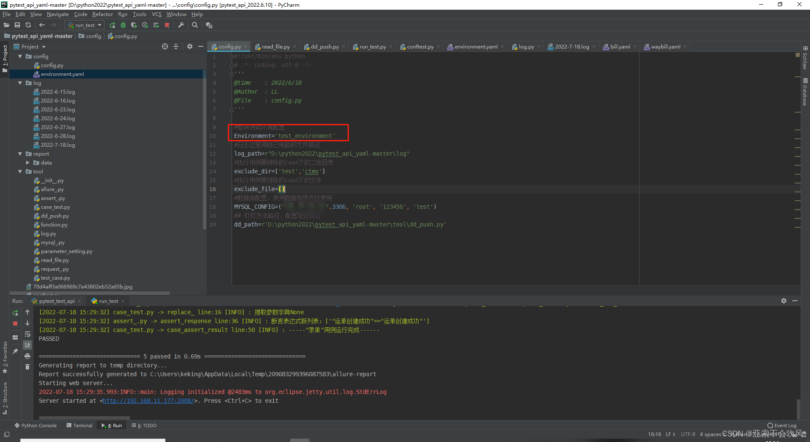Collapse the log folder in tree
This screenshot has height=442, width=810.
pos(20,83)
